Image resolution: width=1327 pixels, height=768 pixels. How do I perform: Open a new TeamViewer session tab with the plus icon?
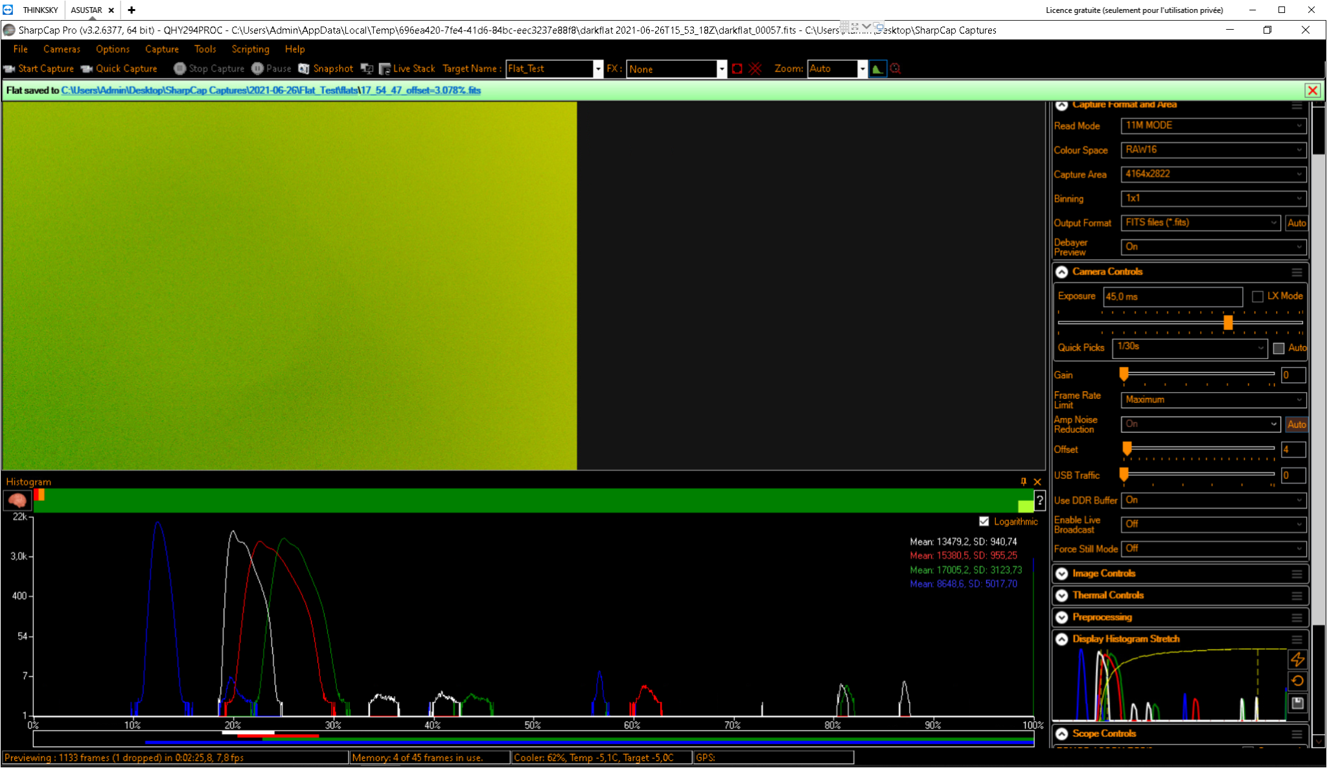tap(132, 10)
